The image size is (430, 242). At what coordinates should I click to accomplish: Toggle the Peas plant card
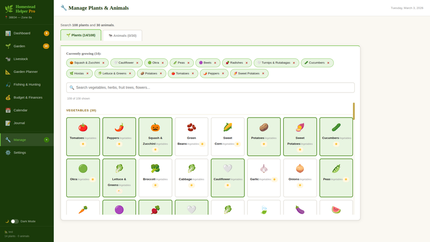336,178
